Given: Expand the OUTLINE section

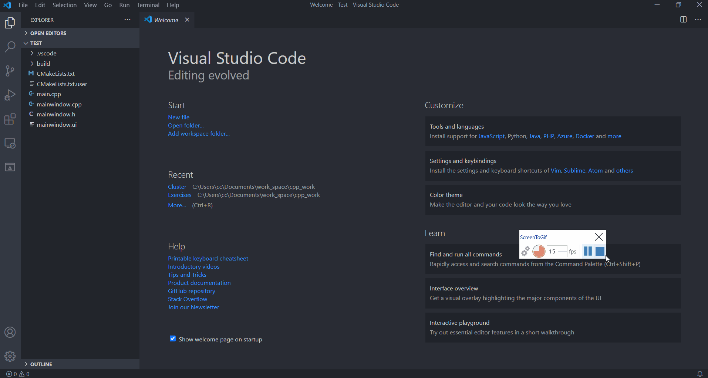Looking at the screenshot, I should [41, 364].
